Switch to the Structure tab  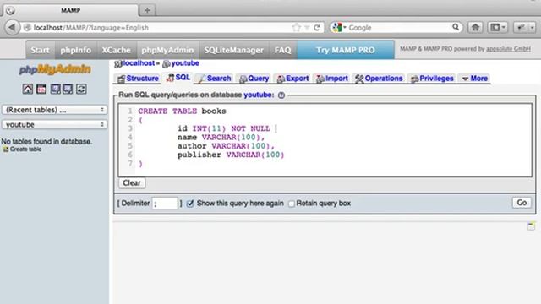pos(138,79)
